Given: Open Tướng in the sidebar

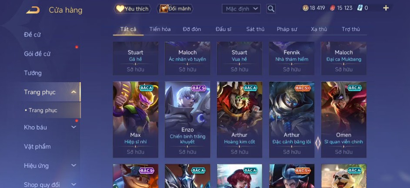Looking at the screenshot, I should [33, 73].
